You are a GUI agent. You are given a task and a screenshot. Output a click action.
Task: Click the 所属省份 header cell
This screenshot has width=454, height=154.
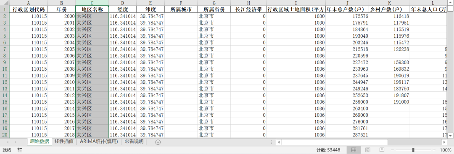coord(214,9)
